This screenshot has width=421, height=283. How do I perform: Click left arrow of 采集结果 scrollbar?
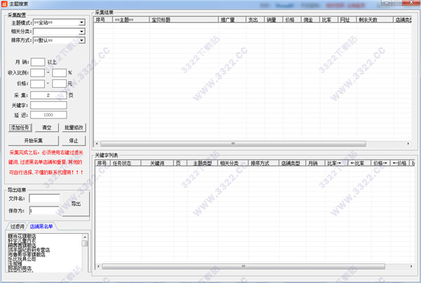(x=97, y=144)
